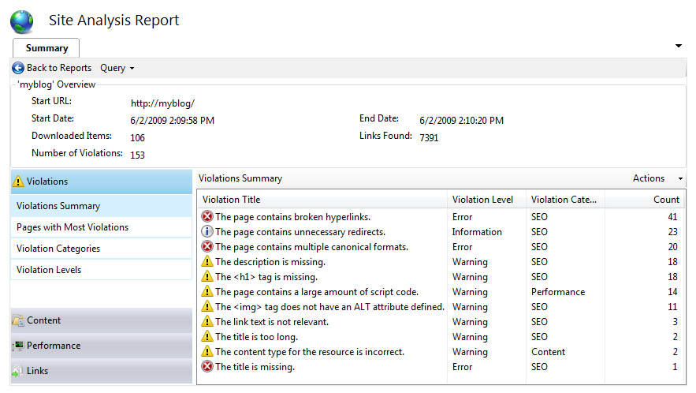This screenshot has width=696, height=393.
Task: Sort by the Count column header
Action: pyautogui.click(x=666, y=200)
